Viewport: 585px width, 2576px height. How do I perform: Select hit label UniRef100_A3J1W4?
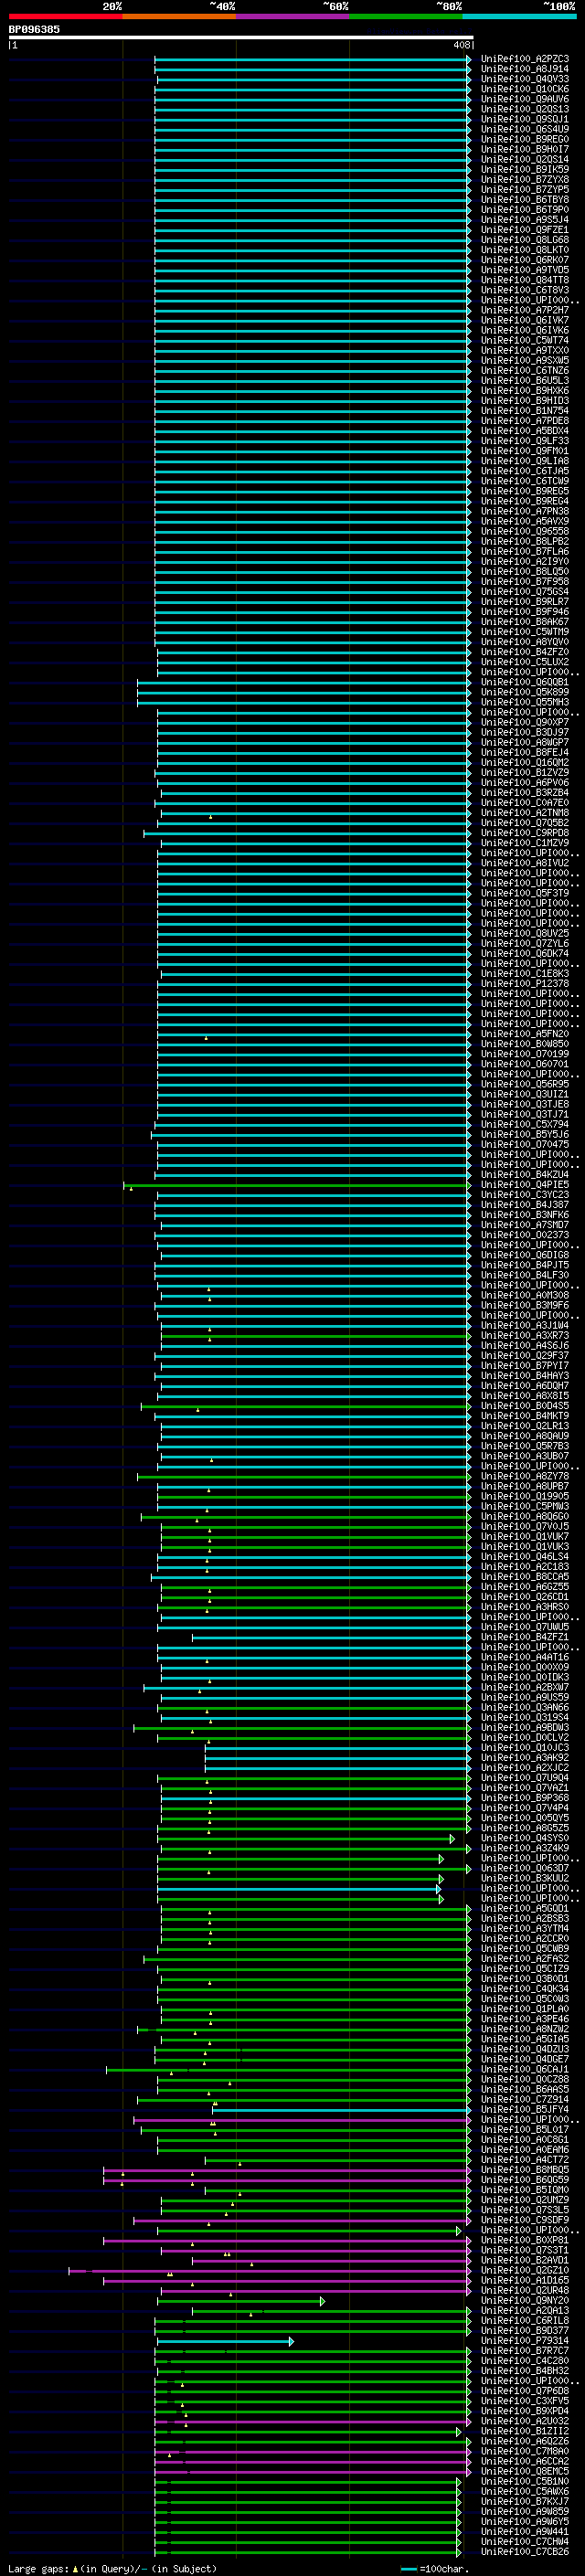tap(524, 1325)
